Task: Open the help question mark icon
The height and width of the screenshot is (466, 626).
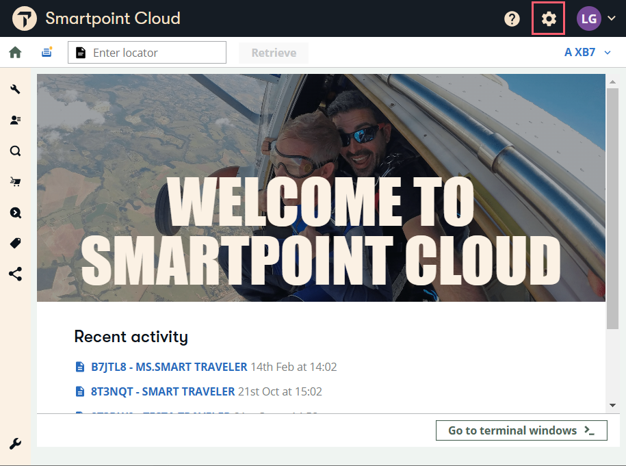Action: 512,18
